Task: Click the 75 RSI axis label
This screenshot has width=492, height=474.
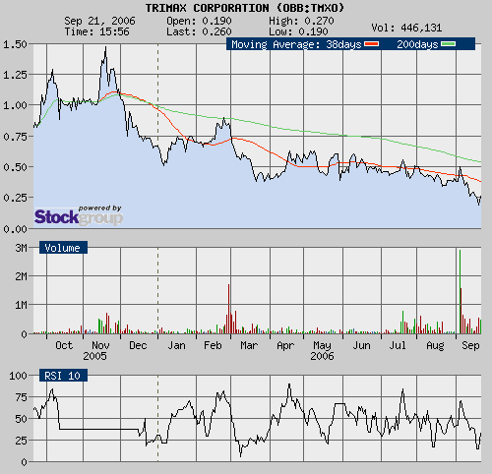Action: point(21,397)
